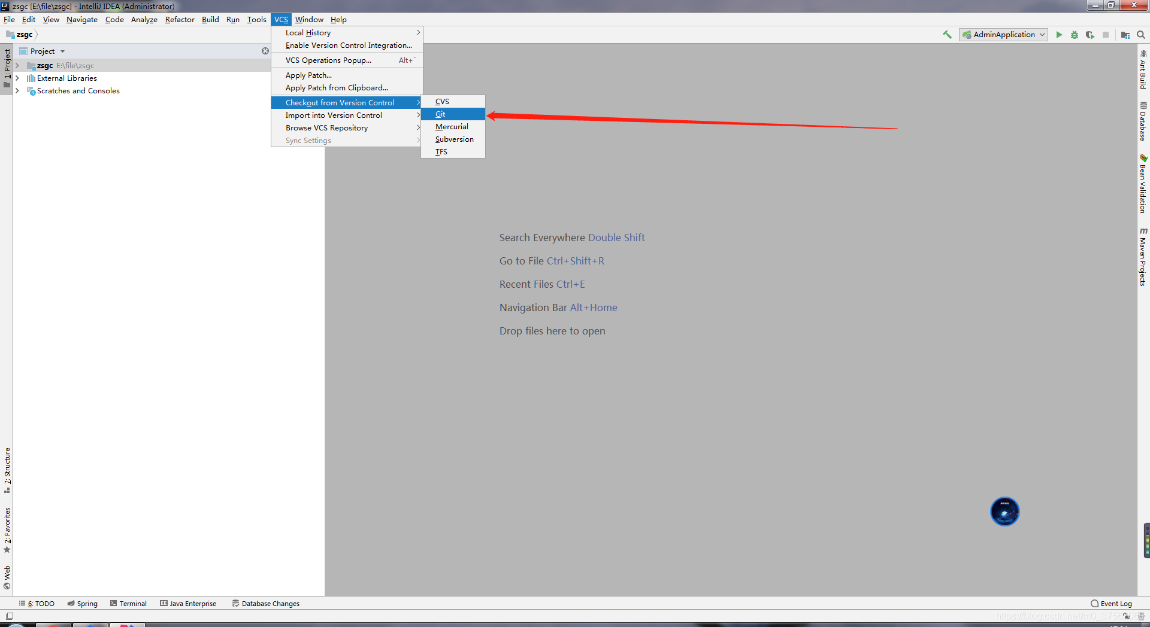Open the File menu
The image size is (1150, 627).
point(10,20)
